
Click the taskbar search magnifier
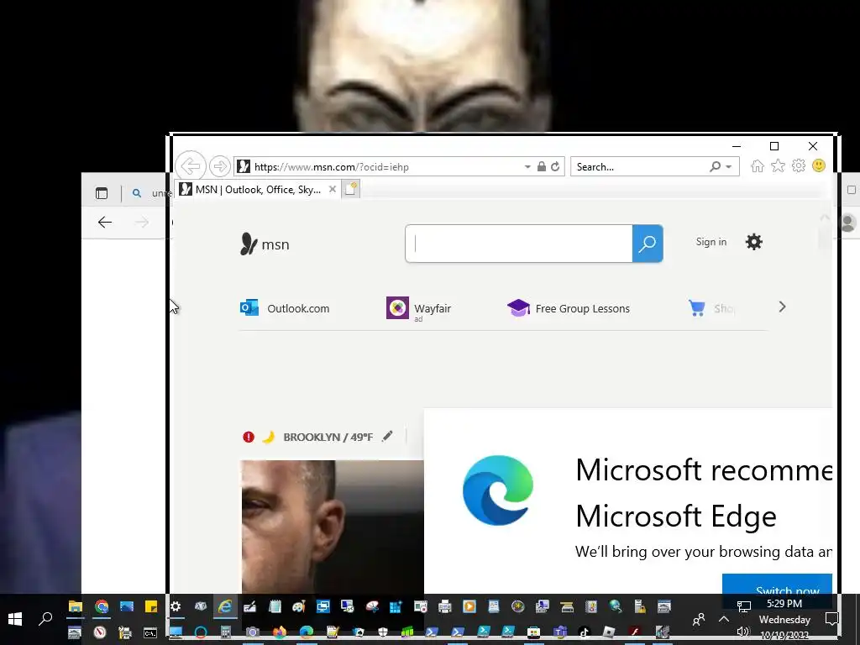pos(45,619)
